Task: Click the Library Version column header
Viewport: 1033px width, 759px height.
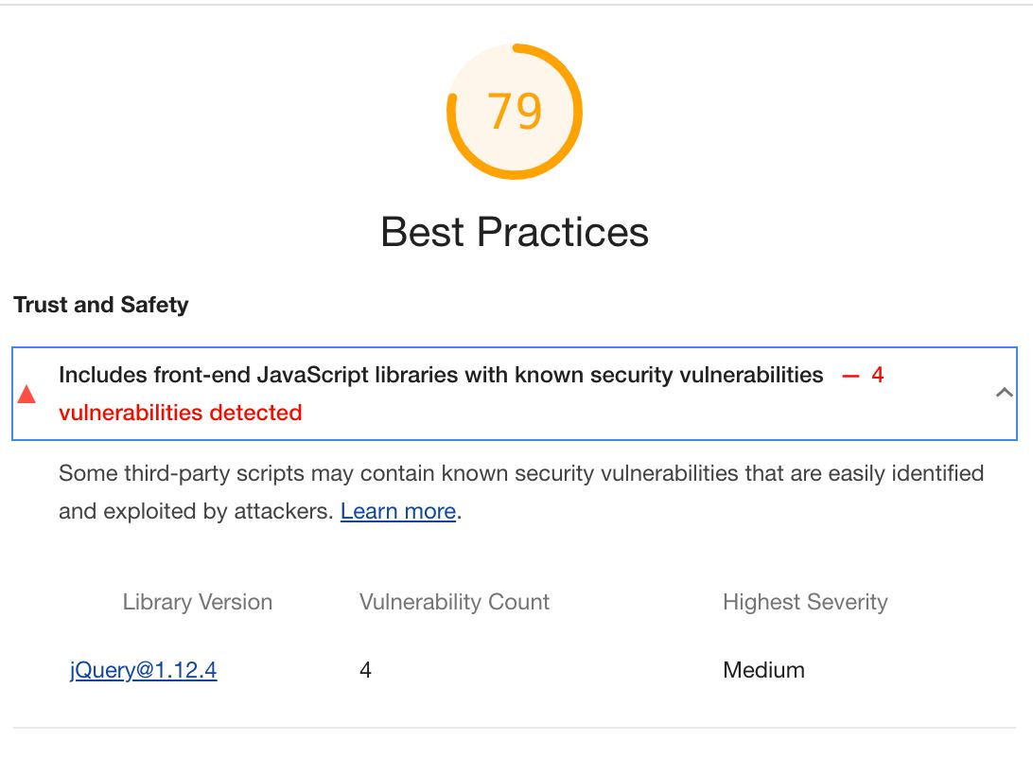Action: (x=197, y=603)
